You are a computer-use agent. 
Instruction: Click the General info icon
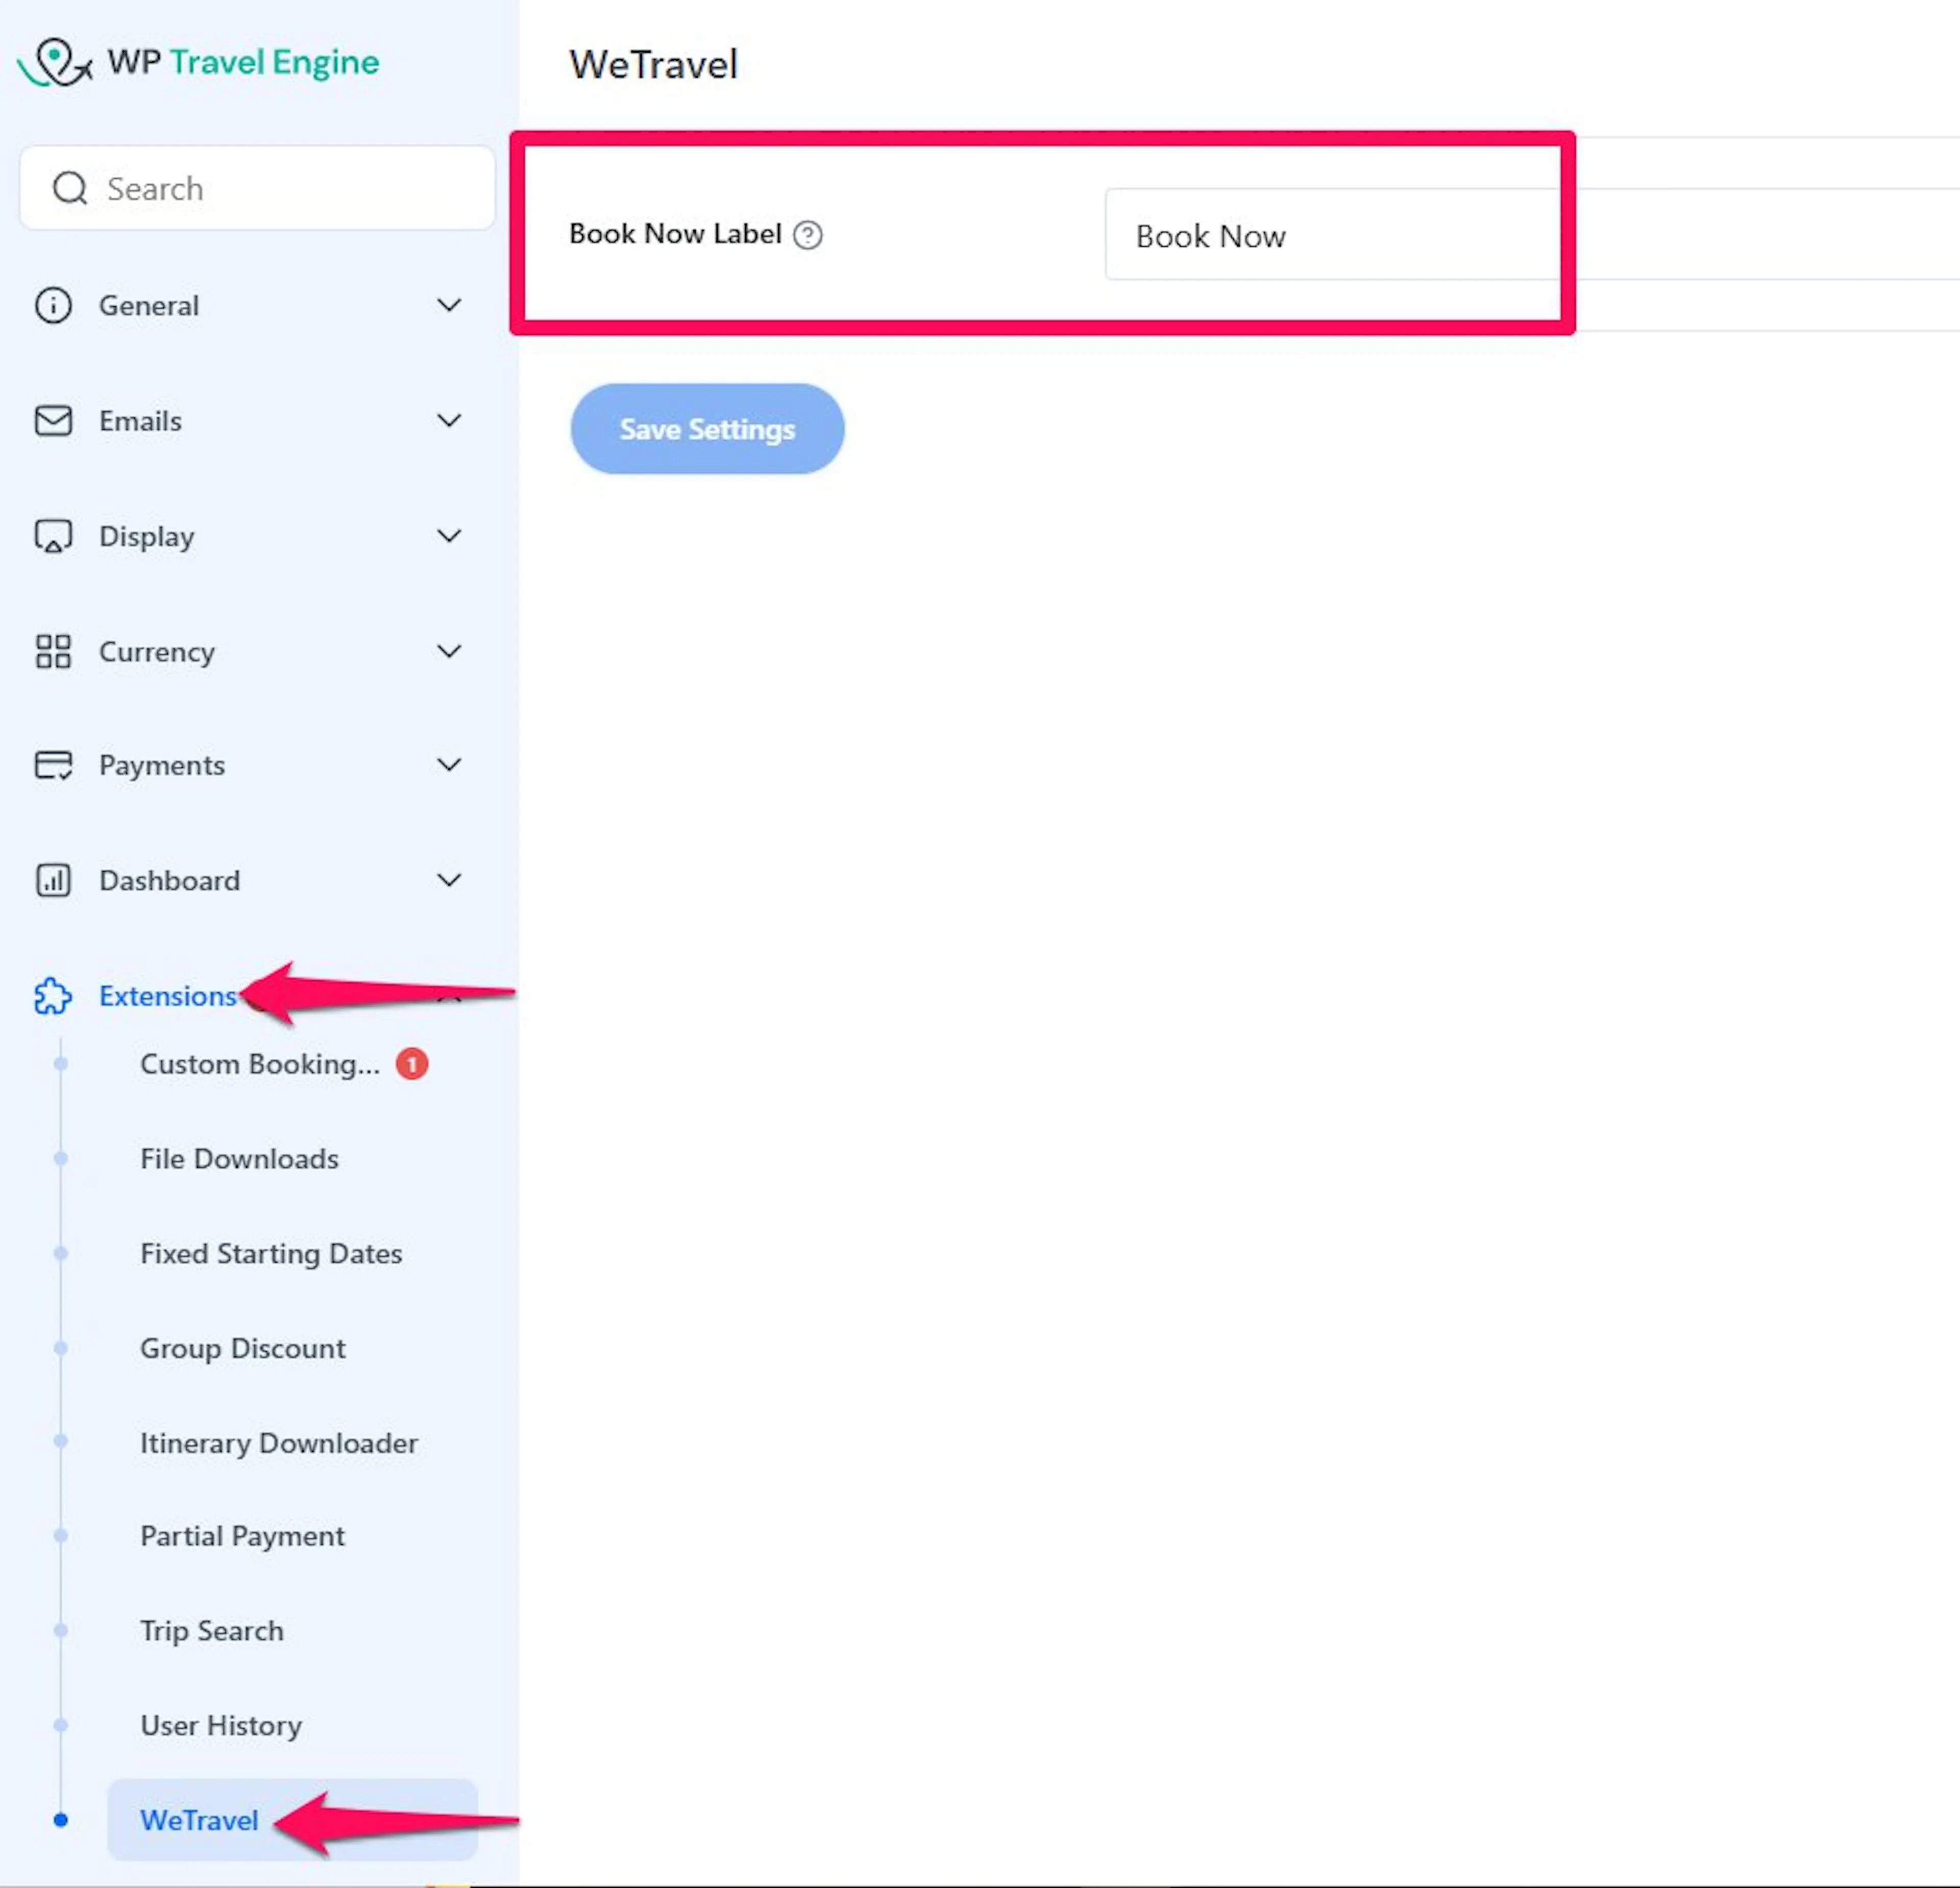click(53, 305)
